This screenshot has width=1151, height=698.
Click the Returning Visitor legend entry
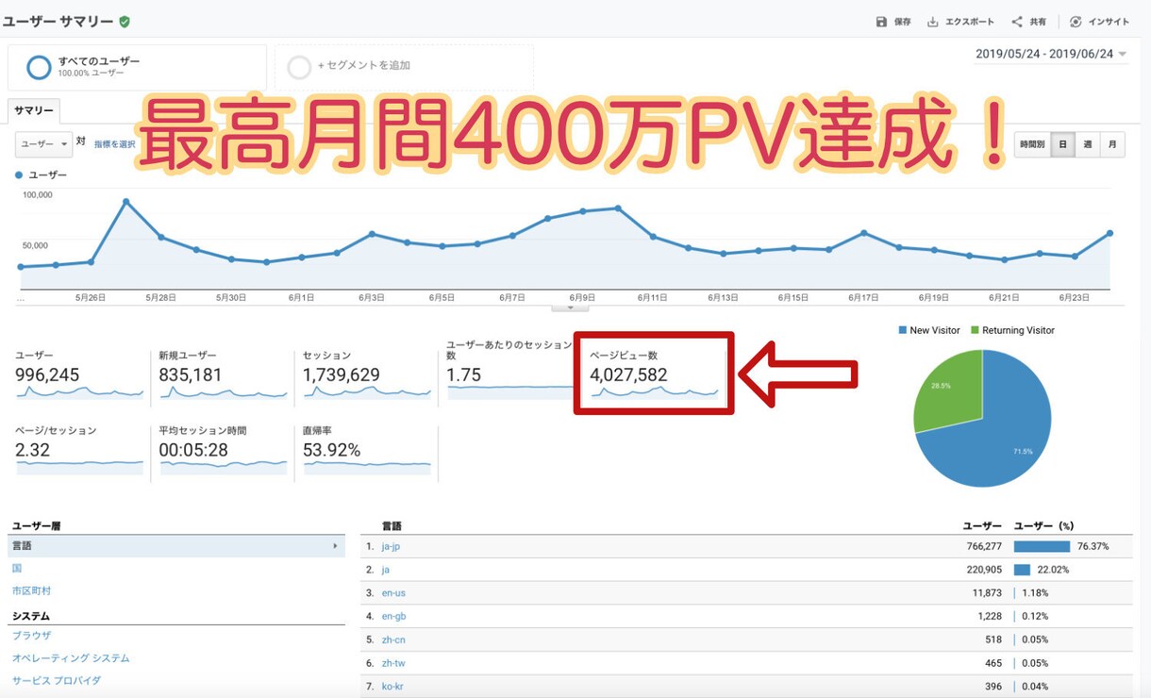tap(1011, 330)
